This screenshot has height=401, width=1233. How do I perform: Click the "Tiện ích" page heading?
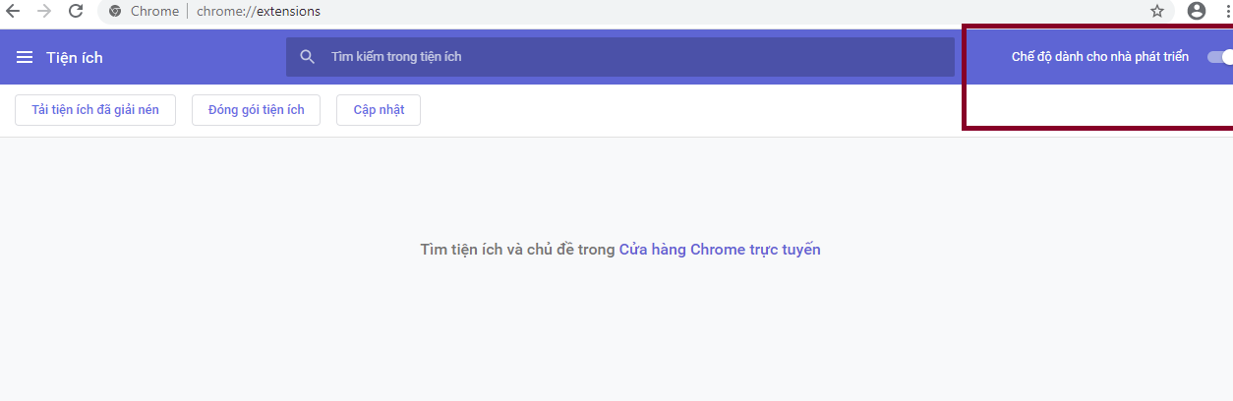[75, 57]
